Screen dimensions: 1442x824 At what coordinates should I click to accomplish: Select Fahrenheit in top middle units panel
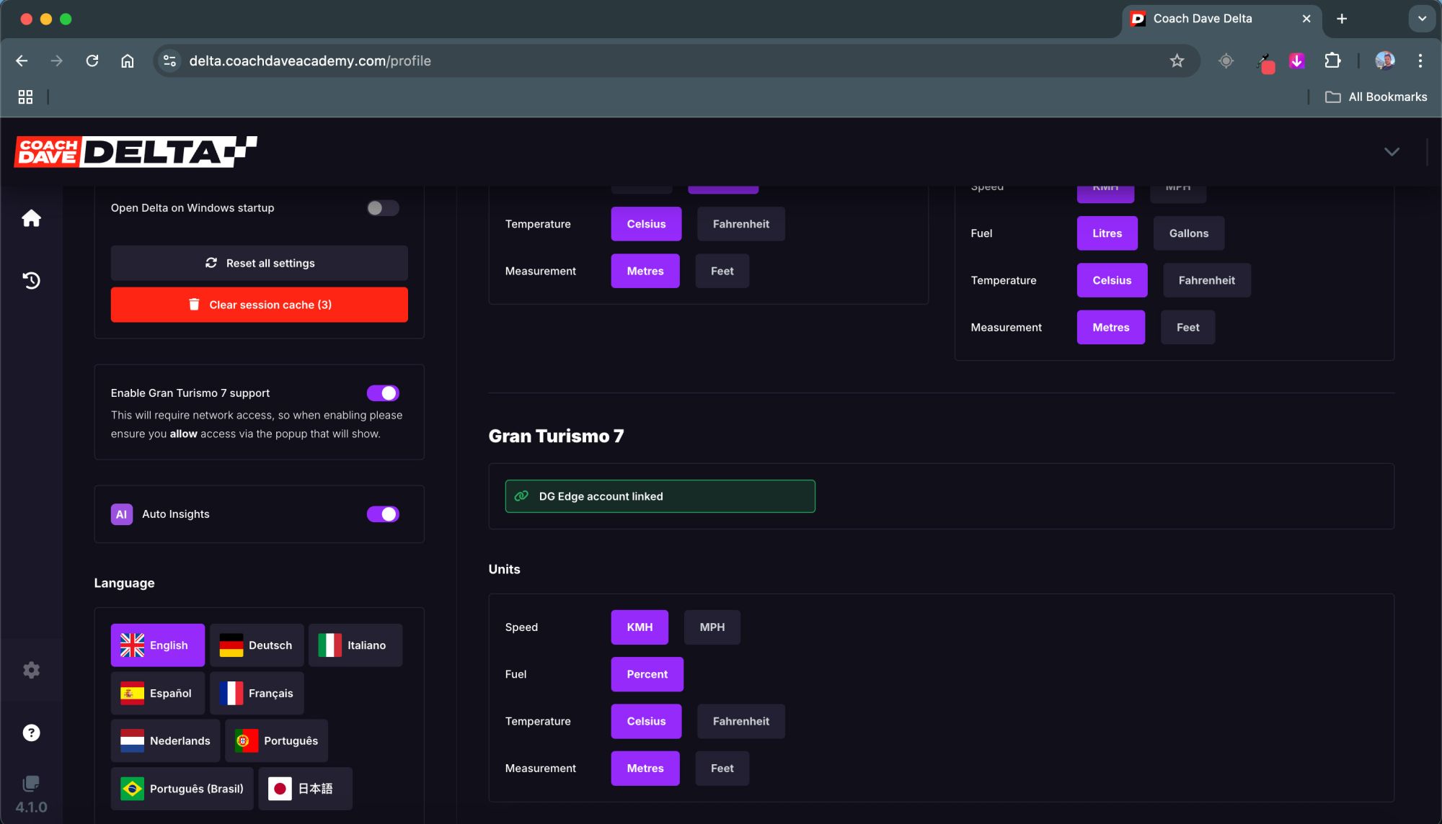point(740,224)
